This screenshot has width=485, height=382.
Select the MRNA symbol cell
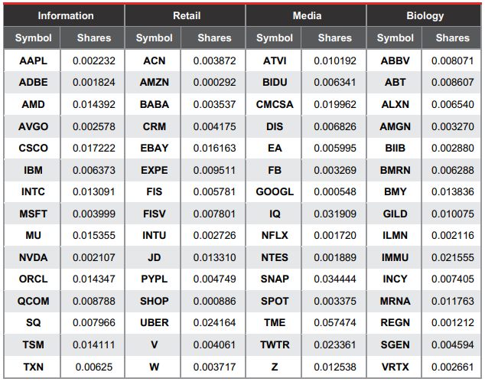coord(394,301)
